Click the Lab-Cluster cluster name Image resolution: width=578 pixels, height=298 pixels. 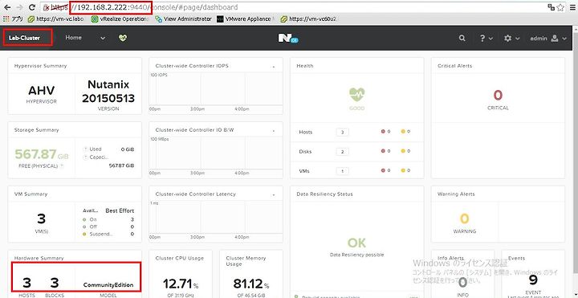click(24, 38)
